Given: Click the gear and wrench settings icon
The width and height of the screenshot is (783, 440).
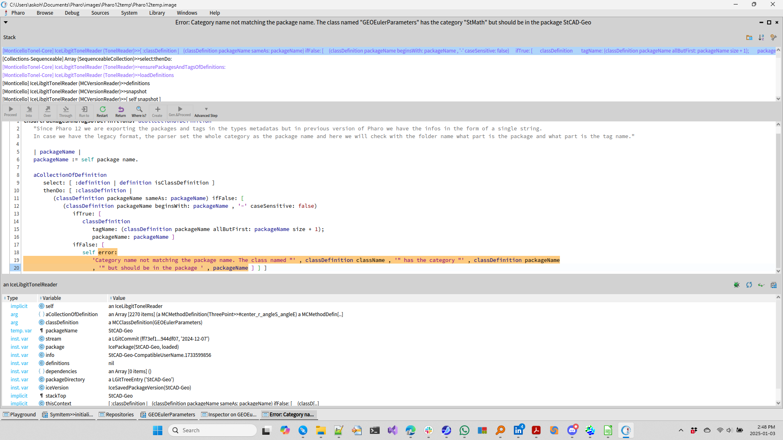Looking at the screenshot, I should point(773,37).
